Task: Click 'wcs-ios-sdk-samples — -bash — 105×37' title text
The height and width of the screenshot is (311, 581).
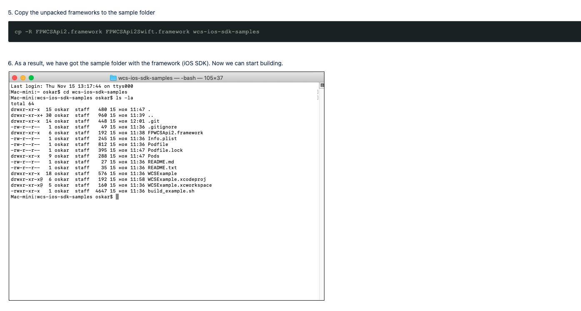Action: click(171, 78)
